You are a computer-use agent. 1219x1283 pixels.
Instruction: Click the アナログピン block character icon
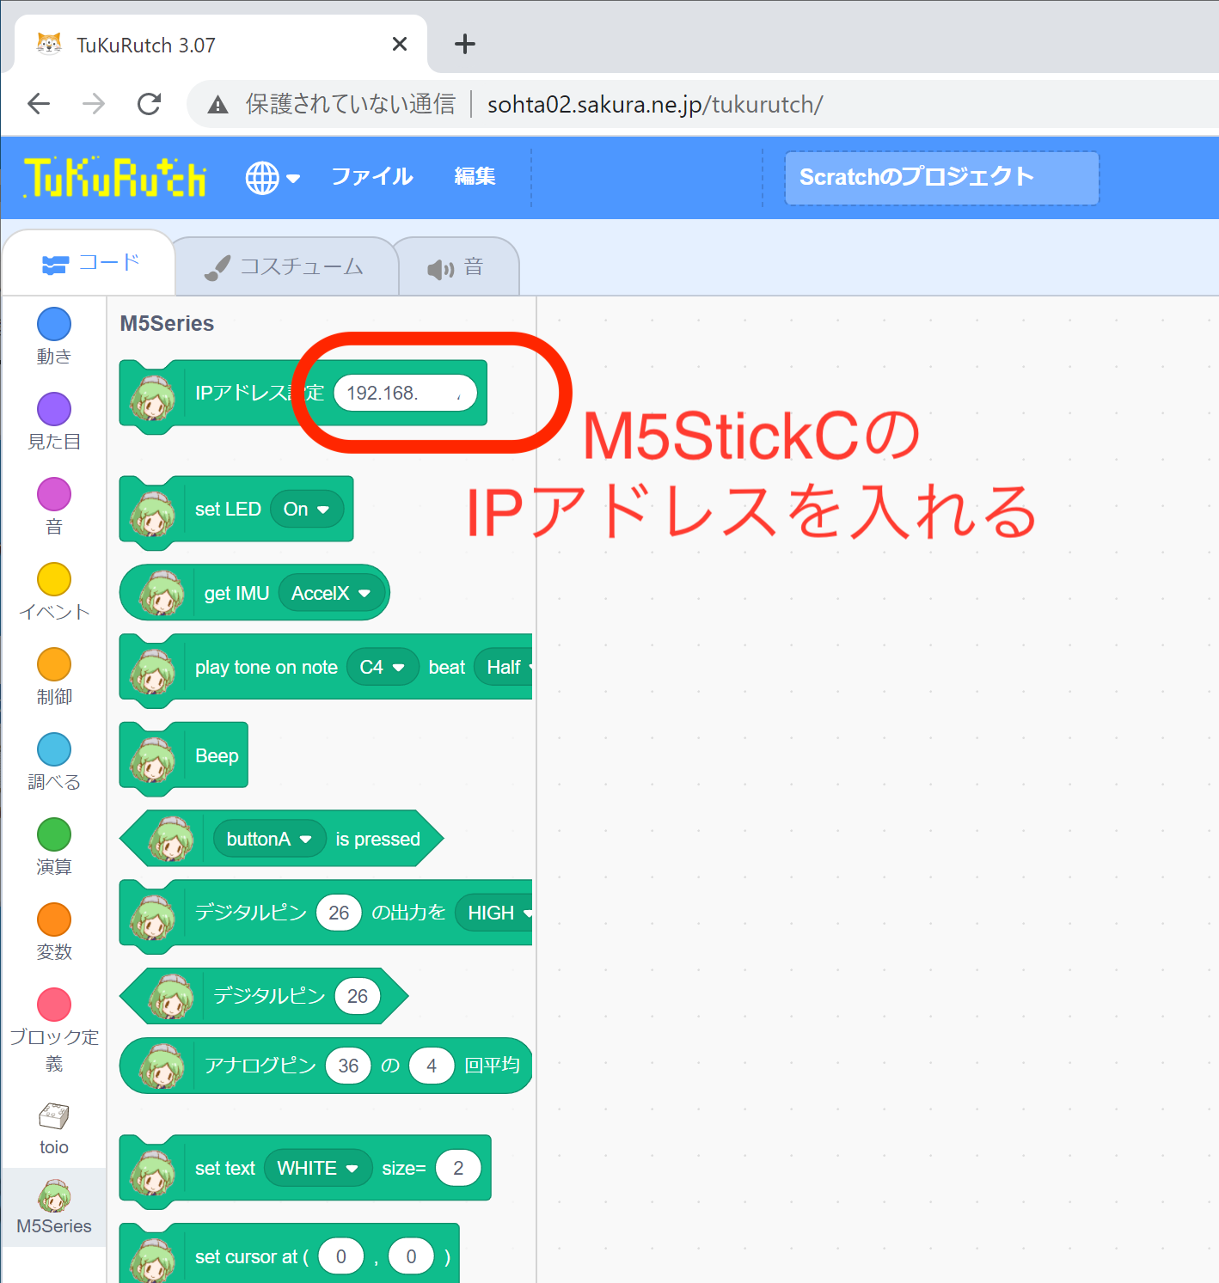click(162, 1066)
